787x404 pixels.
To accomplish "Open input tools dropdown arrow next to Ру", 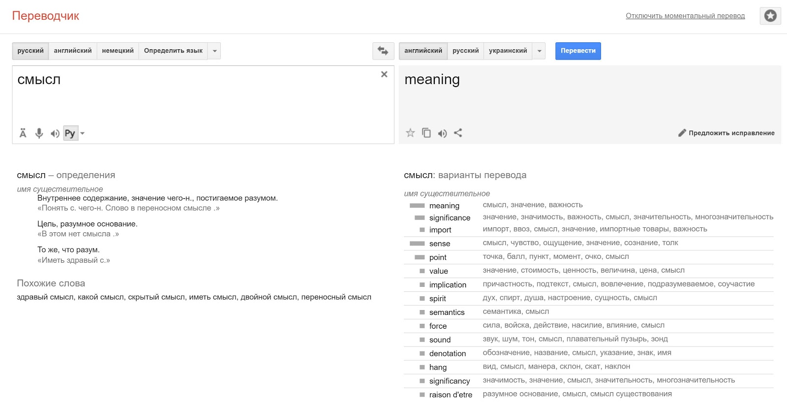I will click(x=82, y=133).
